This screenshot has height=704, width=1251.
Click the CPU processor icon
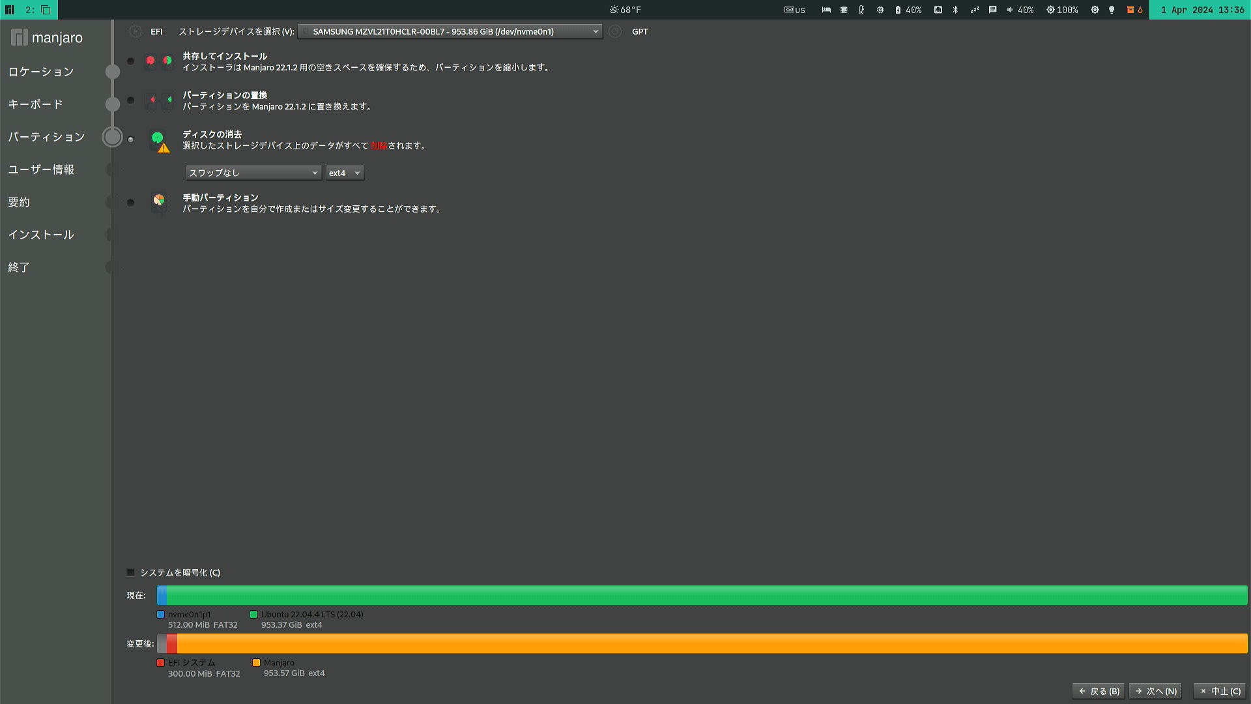[x=880, y=10]
